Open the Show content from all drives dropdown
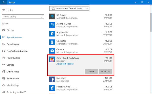152x94 pixels. pyautogui.click(x=69, y=8)
